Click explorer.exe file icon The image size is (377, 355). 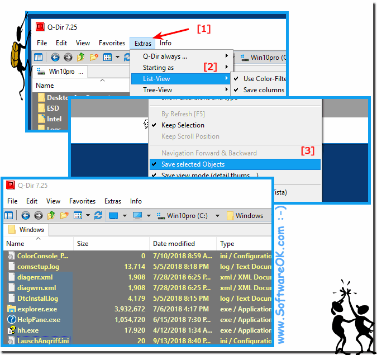tap(12, 309)
